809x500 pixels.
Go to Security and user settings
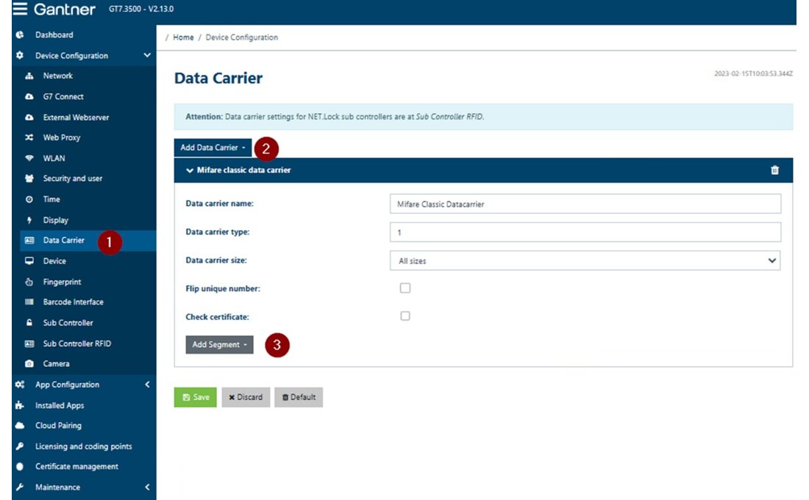tap(72, 179)
